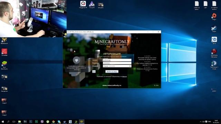Open taskbar search magnifier
This screenshot has height=124, width=221.
(8, 122)
